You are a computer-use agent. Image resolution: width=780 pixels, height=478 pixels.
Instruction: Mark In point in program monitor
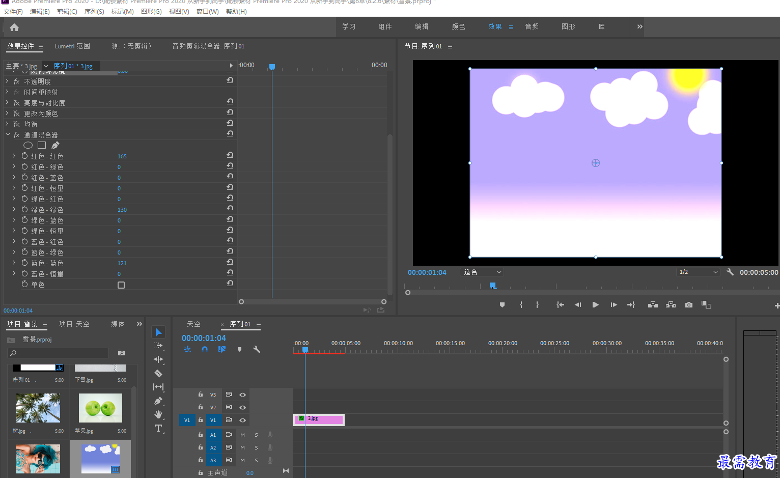pyautogui.click(x=521, y=304)
